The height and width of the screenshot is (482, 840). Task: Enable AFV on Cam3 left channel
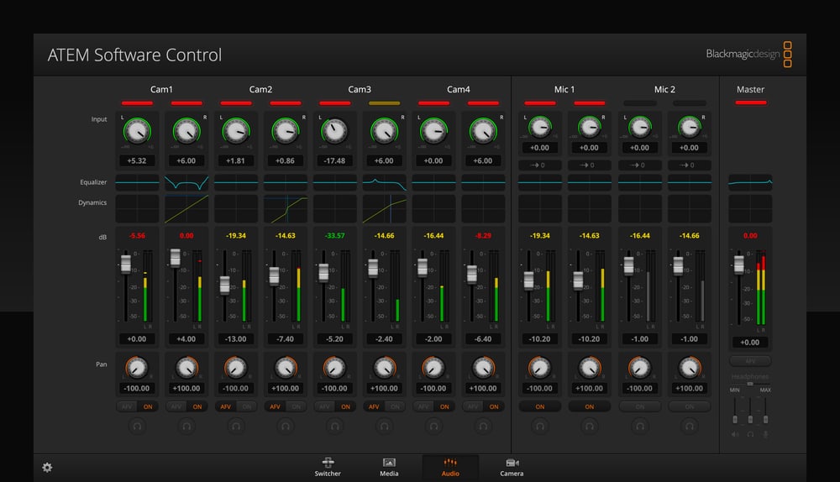click(324, 406)
